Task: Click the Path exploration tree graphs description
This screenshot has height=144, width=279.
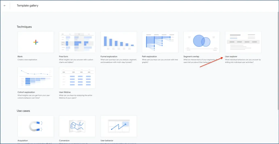Action: pos(160,61)
